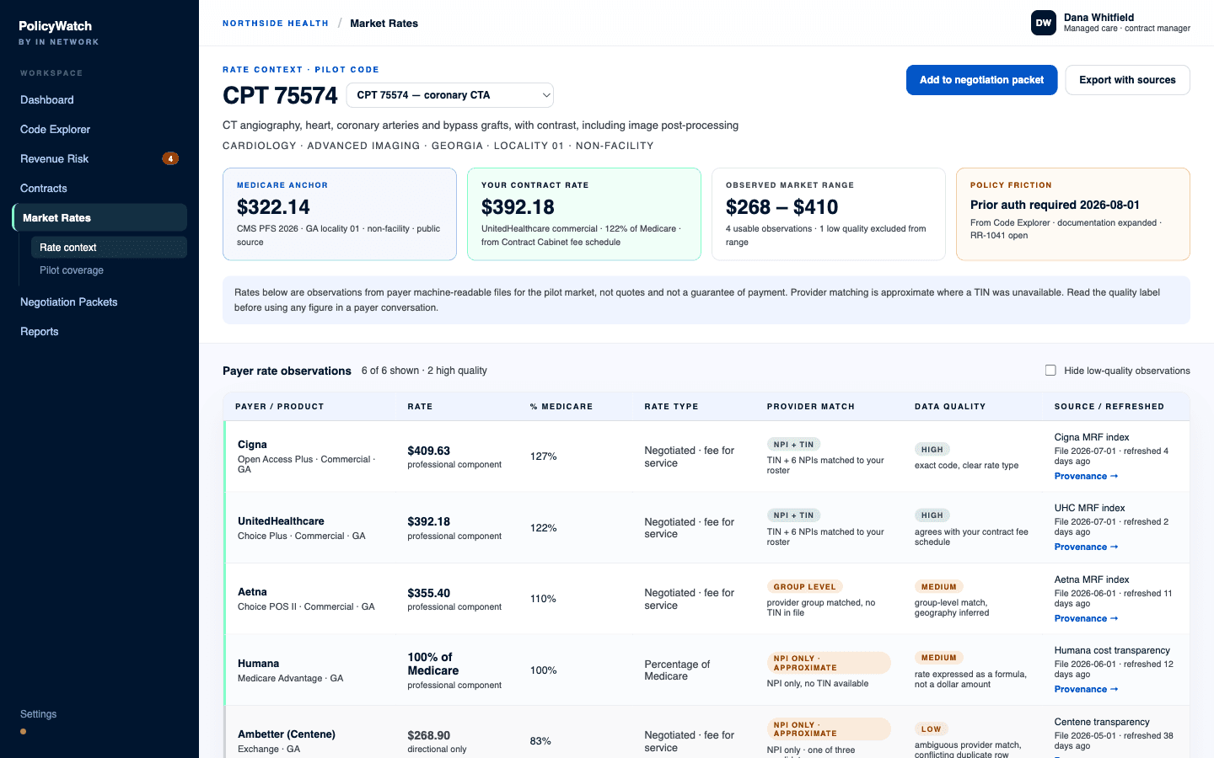Open Provenance link for Humana row
The image size is (1214, 758).
coord(1086,689)
